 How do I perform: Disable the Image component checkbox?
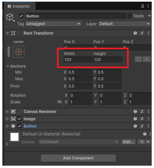click(x=19, y=119)
